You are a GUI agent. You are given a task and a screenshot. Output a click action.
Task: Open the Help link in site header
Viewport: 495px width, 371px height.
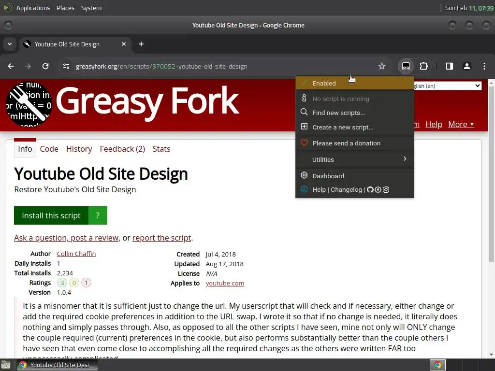[x=434, y=124]
